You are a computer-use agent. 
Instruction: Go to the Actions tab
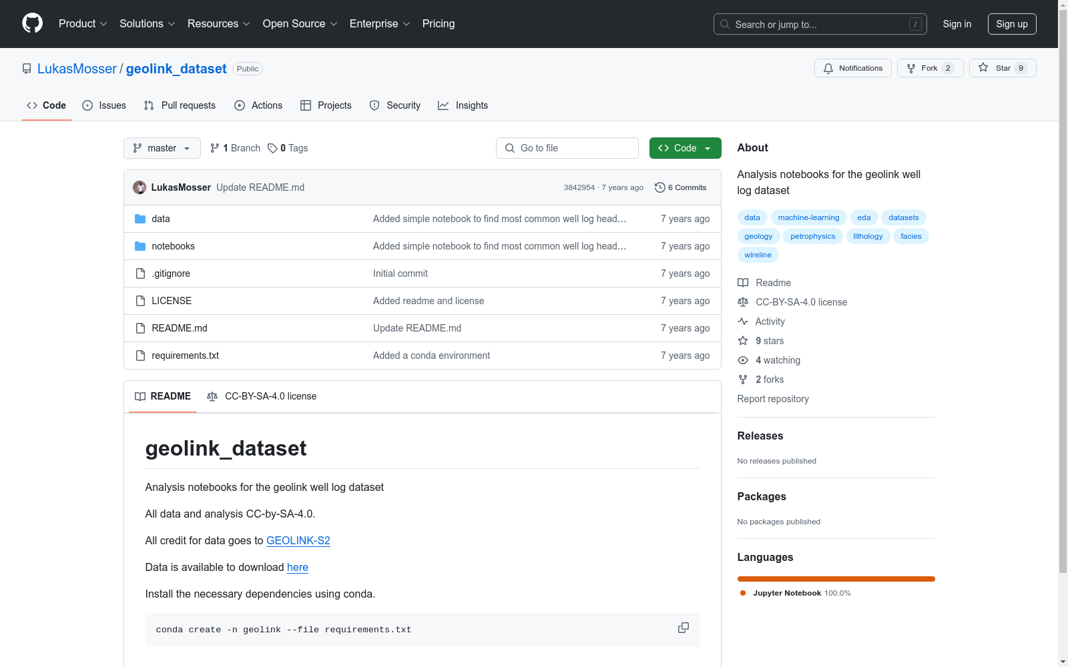[x=258, y=105]
